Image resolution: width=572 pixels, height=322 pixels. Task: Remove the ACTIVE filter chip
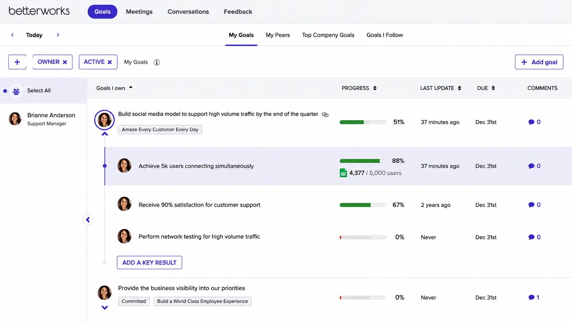click(110, 62)
